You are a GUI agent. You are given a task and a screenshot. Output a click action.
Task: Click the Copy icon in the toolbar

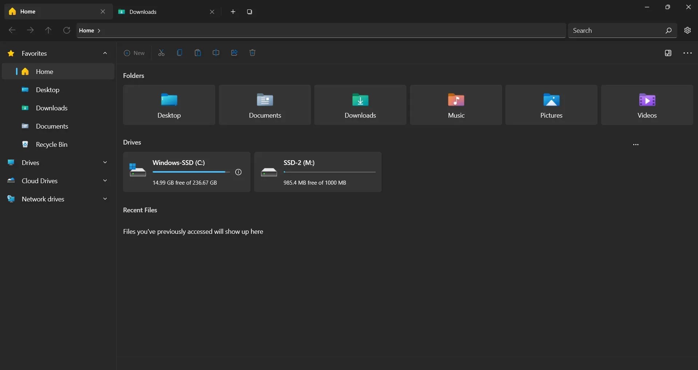(180, 53)
